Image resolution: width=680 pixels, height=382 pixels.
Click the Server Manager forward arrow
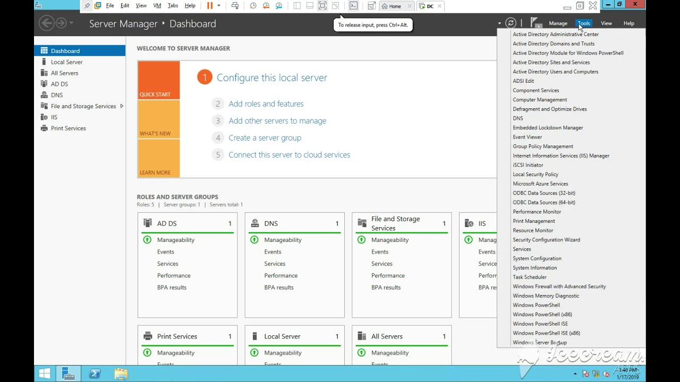61,23
